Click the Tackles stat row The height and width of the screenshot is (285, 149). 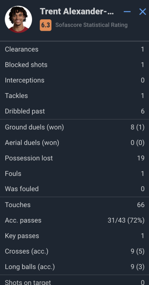[74, 96]
